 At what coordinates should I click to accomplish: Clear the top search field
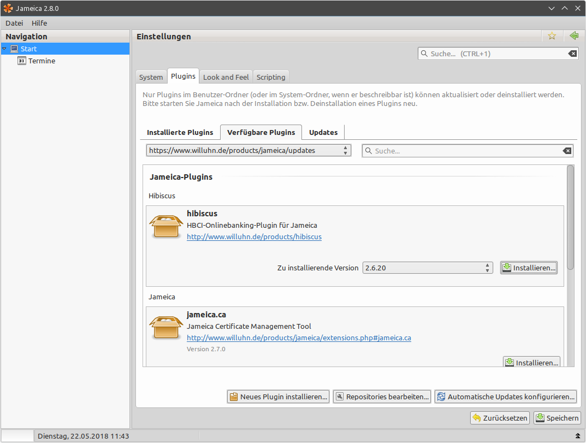click(x=572, y=54)
